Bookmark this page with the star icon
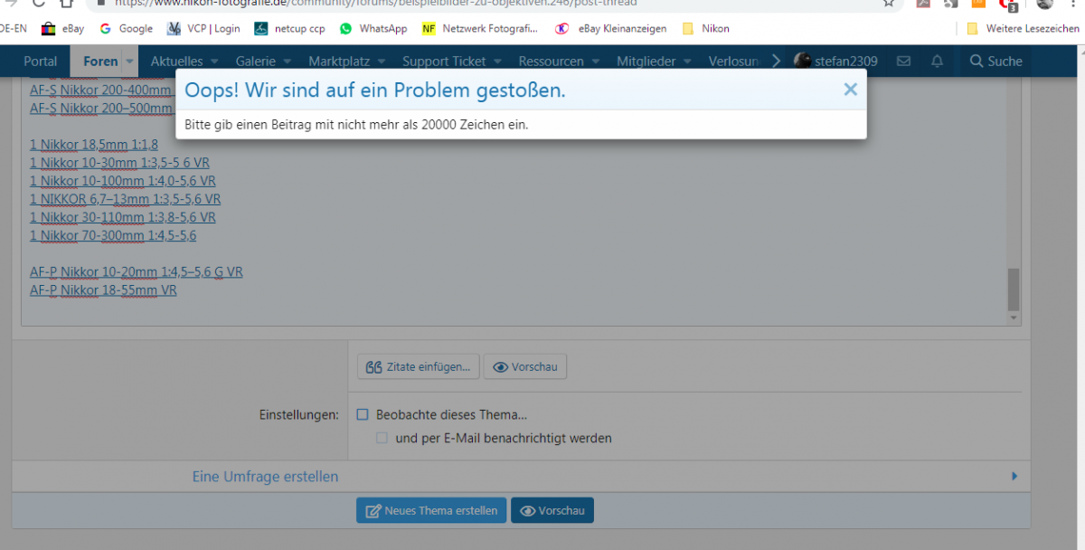 889,3
